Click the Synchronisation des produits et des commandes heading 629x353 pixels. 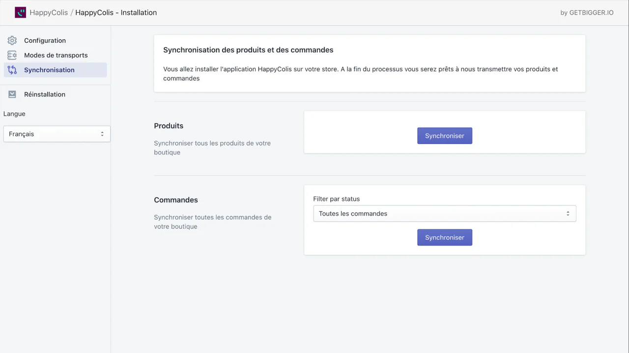pos(248,50)
